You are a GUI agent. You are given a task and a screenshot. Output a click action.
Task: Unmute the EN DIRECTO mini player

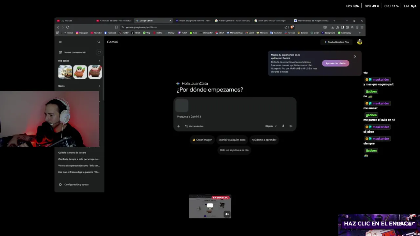227,214
